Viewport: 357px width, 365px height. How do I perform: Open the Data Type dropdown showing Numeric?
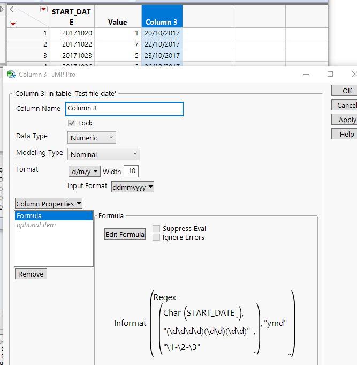pos(92,138)
